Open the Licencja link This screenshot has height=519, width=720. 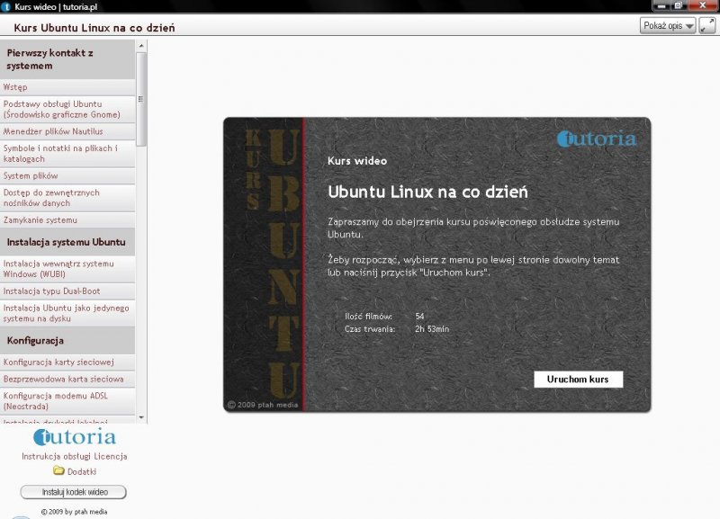coord(111,457)
